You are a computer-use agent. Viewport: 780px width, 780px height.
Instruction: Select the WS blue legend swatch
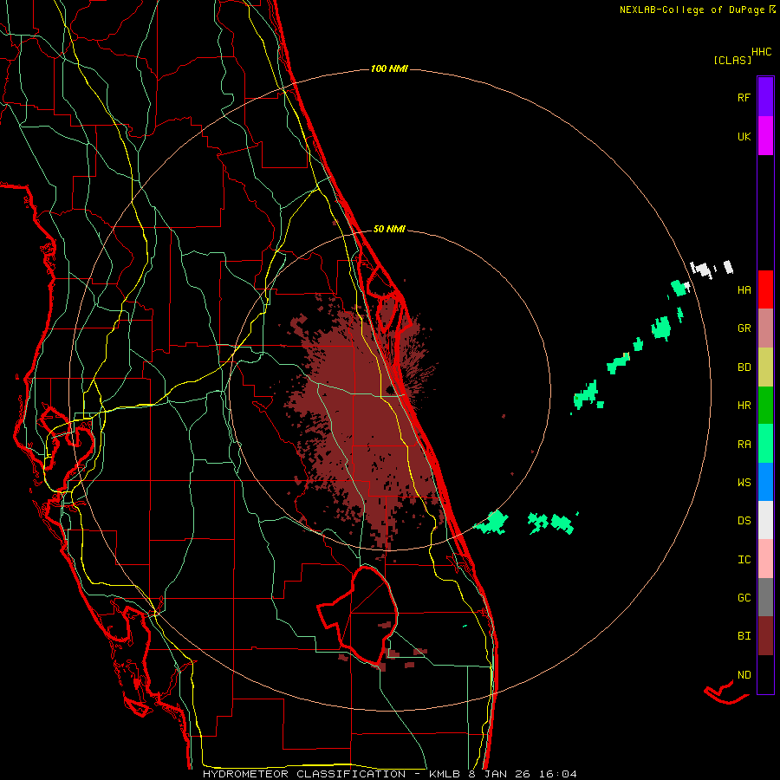point(765,482)
